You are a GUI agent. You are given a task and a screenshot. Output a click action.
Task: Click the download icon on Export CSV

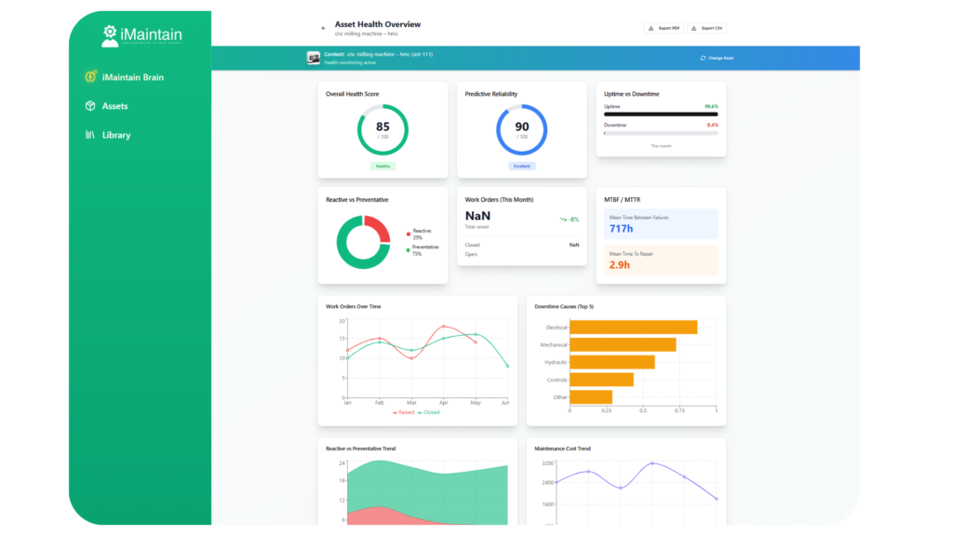pyautogui.click(x=694, y=28)
